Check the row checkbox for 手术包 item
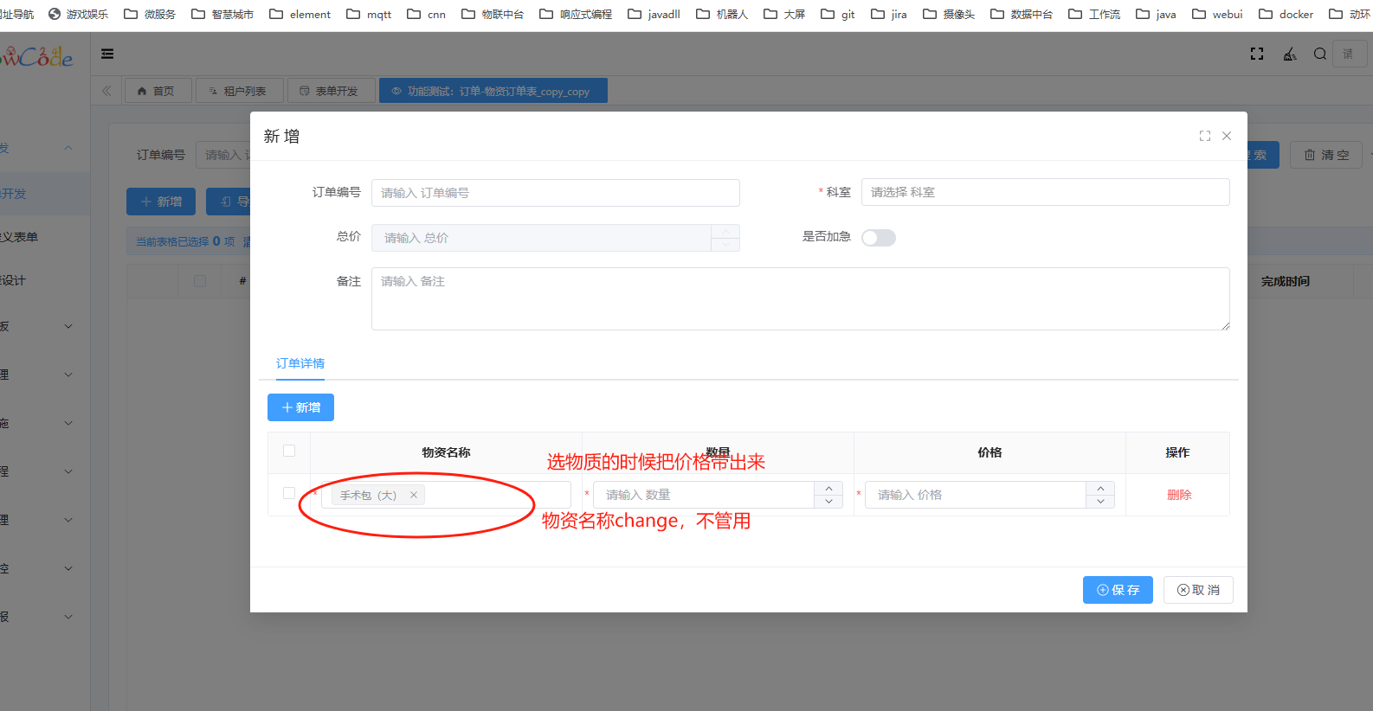This screenshot has height=711, width=1373. [x=289, y=493]
